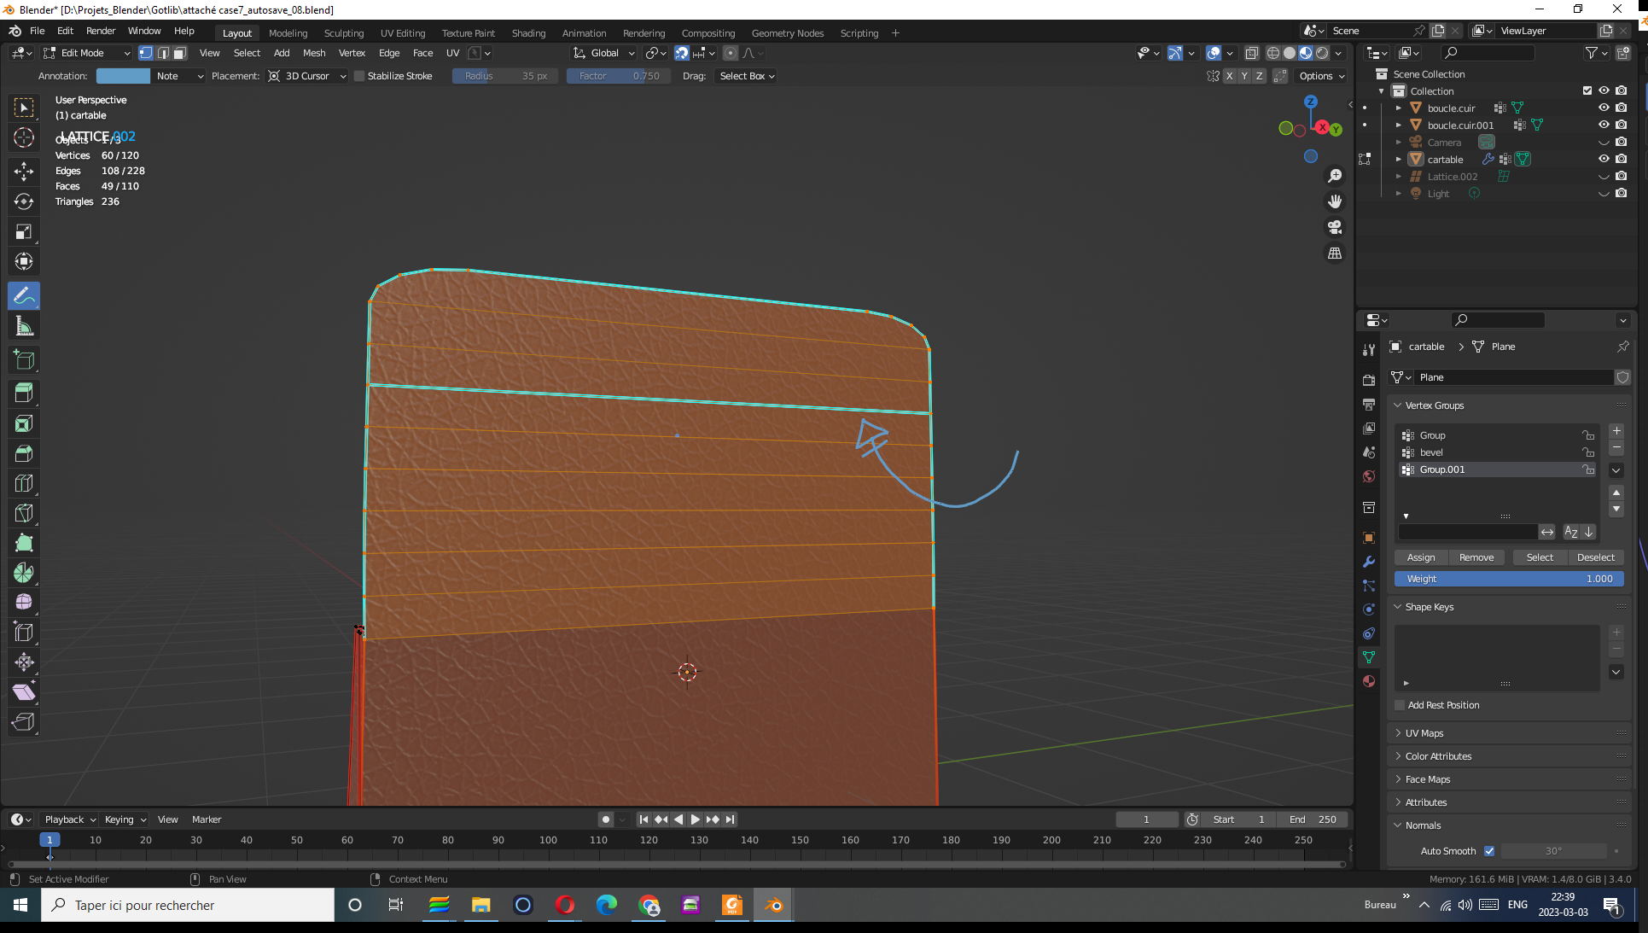1648x933 pixels.
Task: Click the annotation color swatch
Action: (x=123, y=76)
